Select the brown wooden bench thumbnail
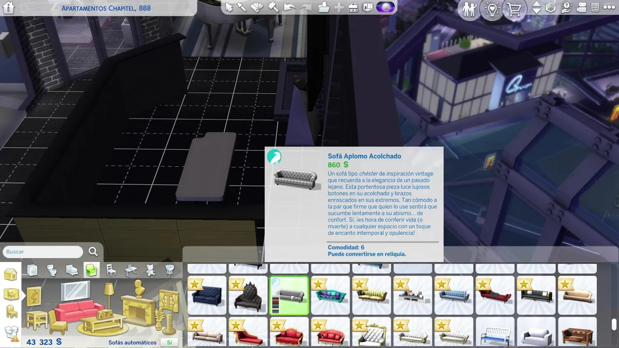Image resolution: width=619 pixels, height=348 pixels. [x=577, y=332]
